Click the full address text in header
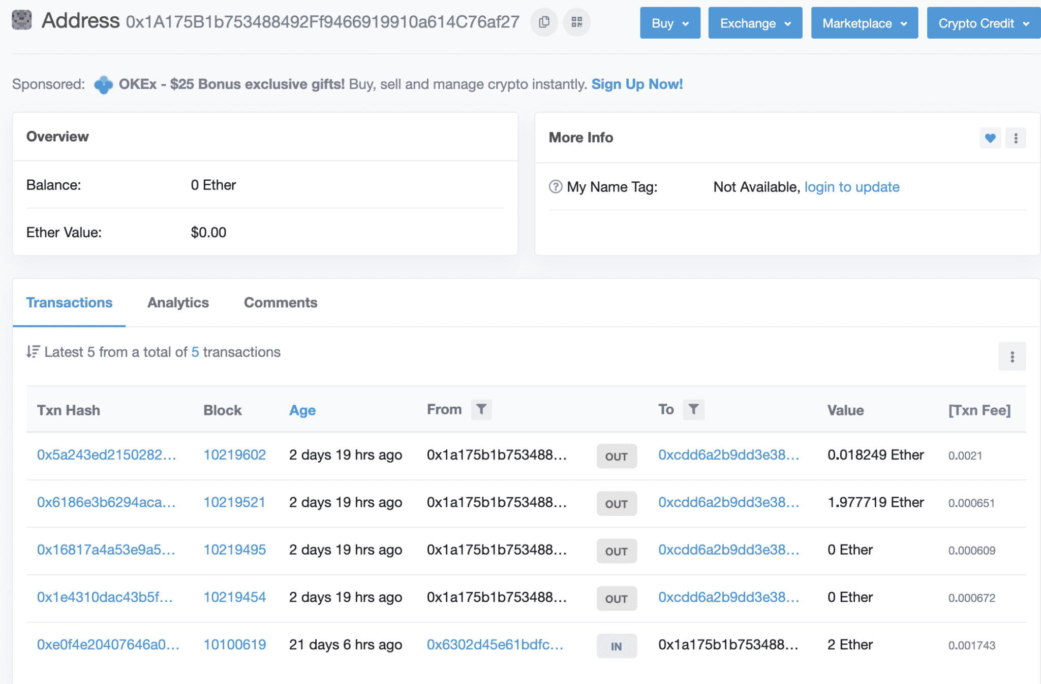 pos(323,22)
